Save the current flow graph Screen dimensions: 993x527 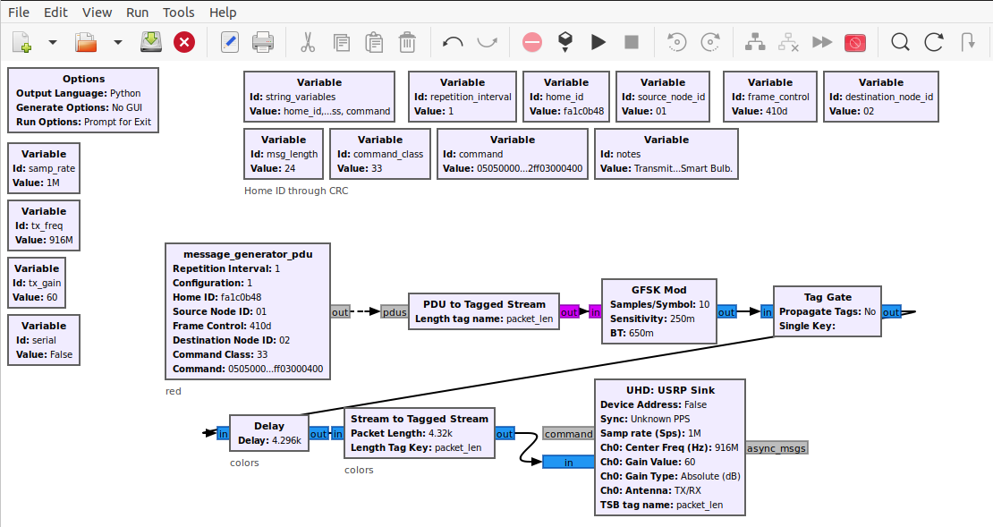pyautogui.click(x=150, y=42)
